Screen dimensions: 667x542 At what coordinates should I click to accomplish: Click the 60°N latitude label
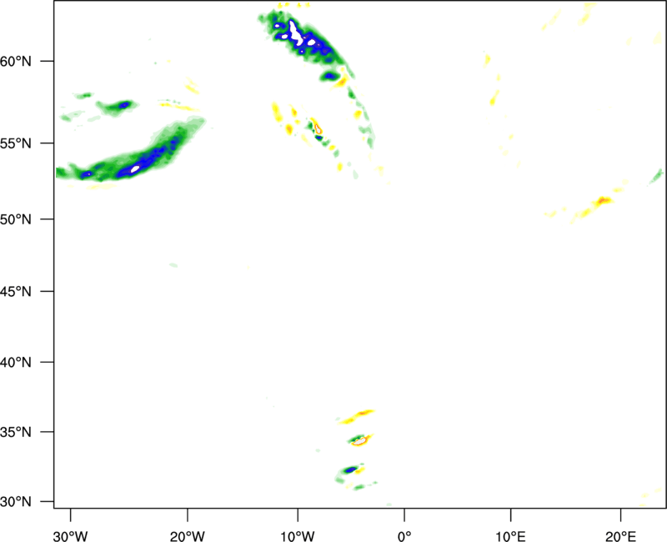click(x=16, y=61)
